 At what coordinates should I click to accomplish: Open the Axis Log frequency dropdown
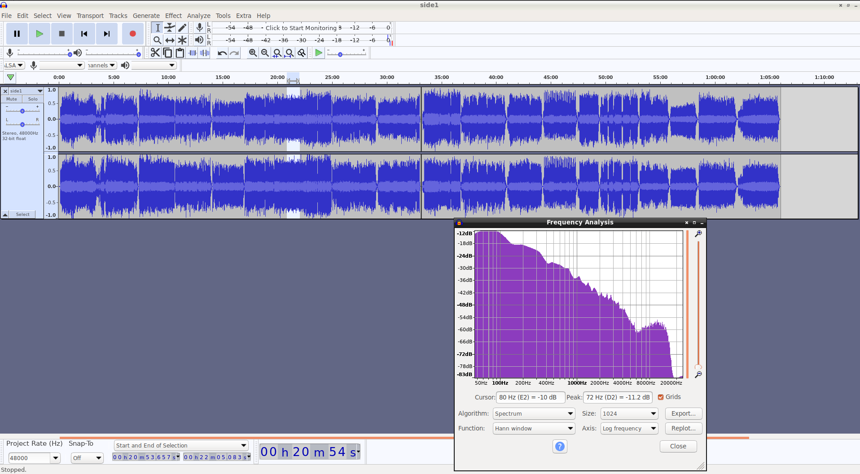(x=629, y=428)
